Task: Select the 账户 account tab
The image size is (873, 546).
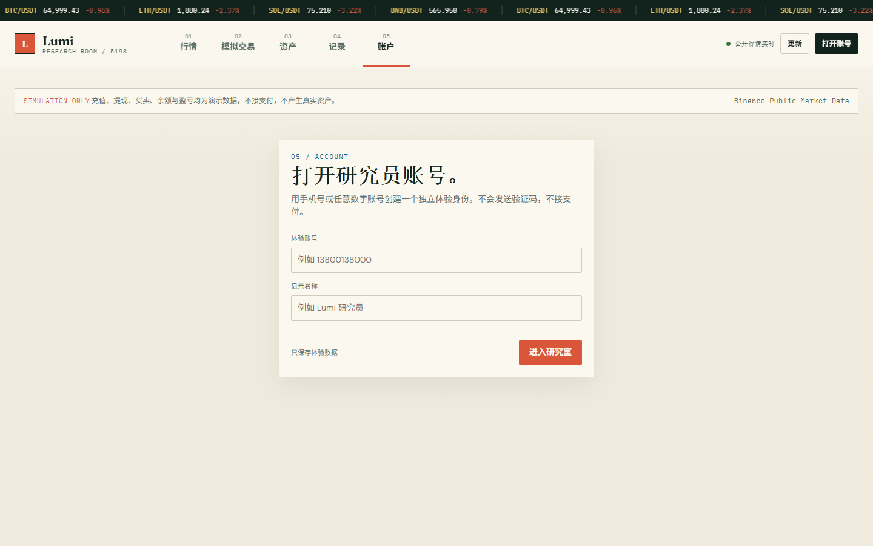Action: pyautogui.click(x=386, y=43)
